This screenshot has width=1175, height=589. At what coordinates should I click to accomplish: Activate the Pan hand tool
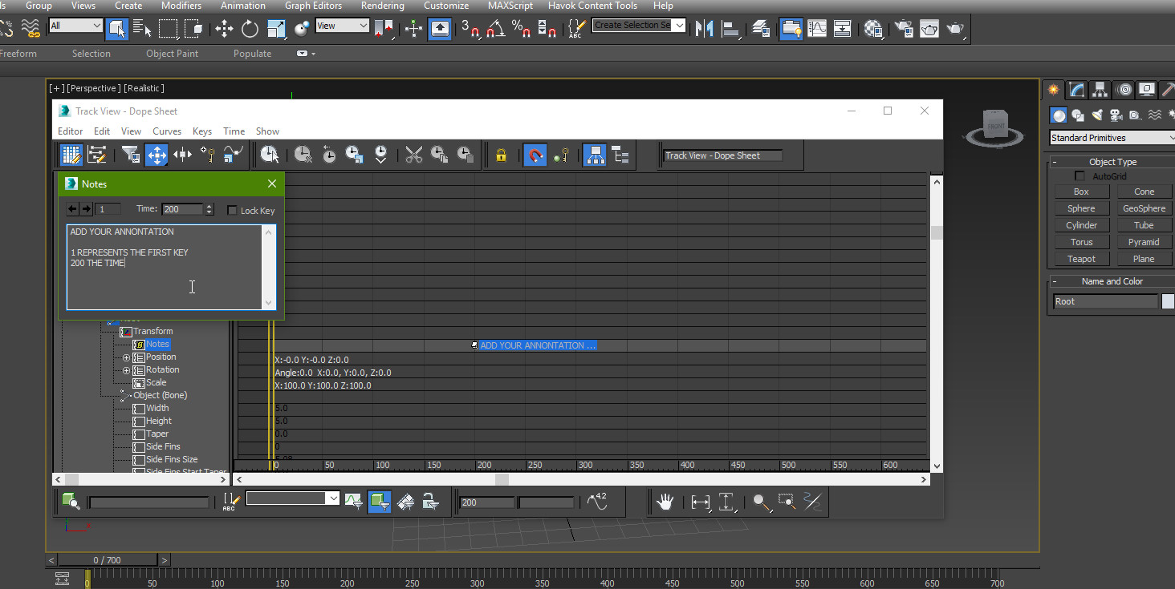pyautogui.click(x=665, y=502)
